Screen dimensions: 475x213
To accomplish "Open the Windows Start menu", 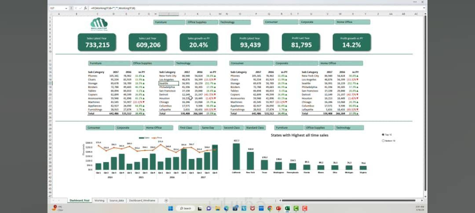I will [x=170, y=208].
